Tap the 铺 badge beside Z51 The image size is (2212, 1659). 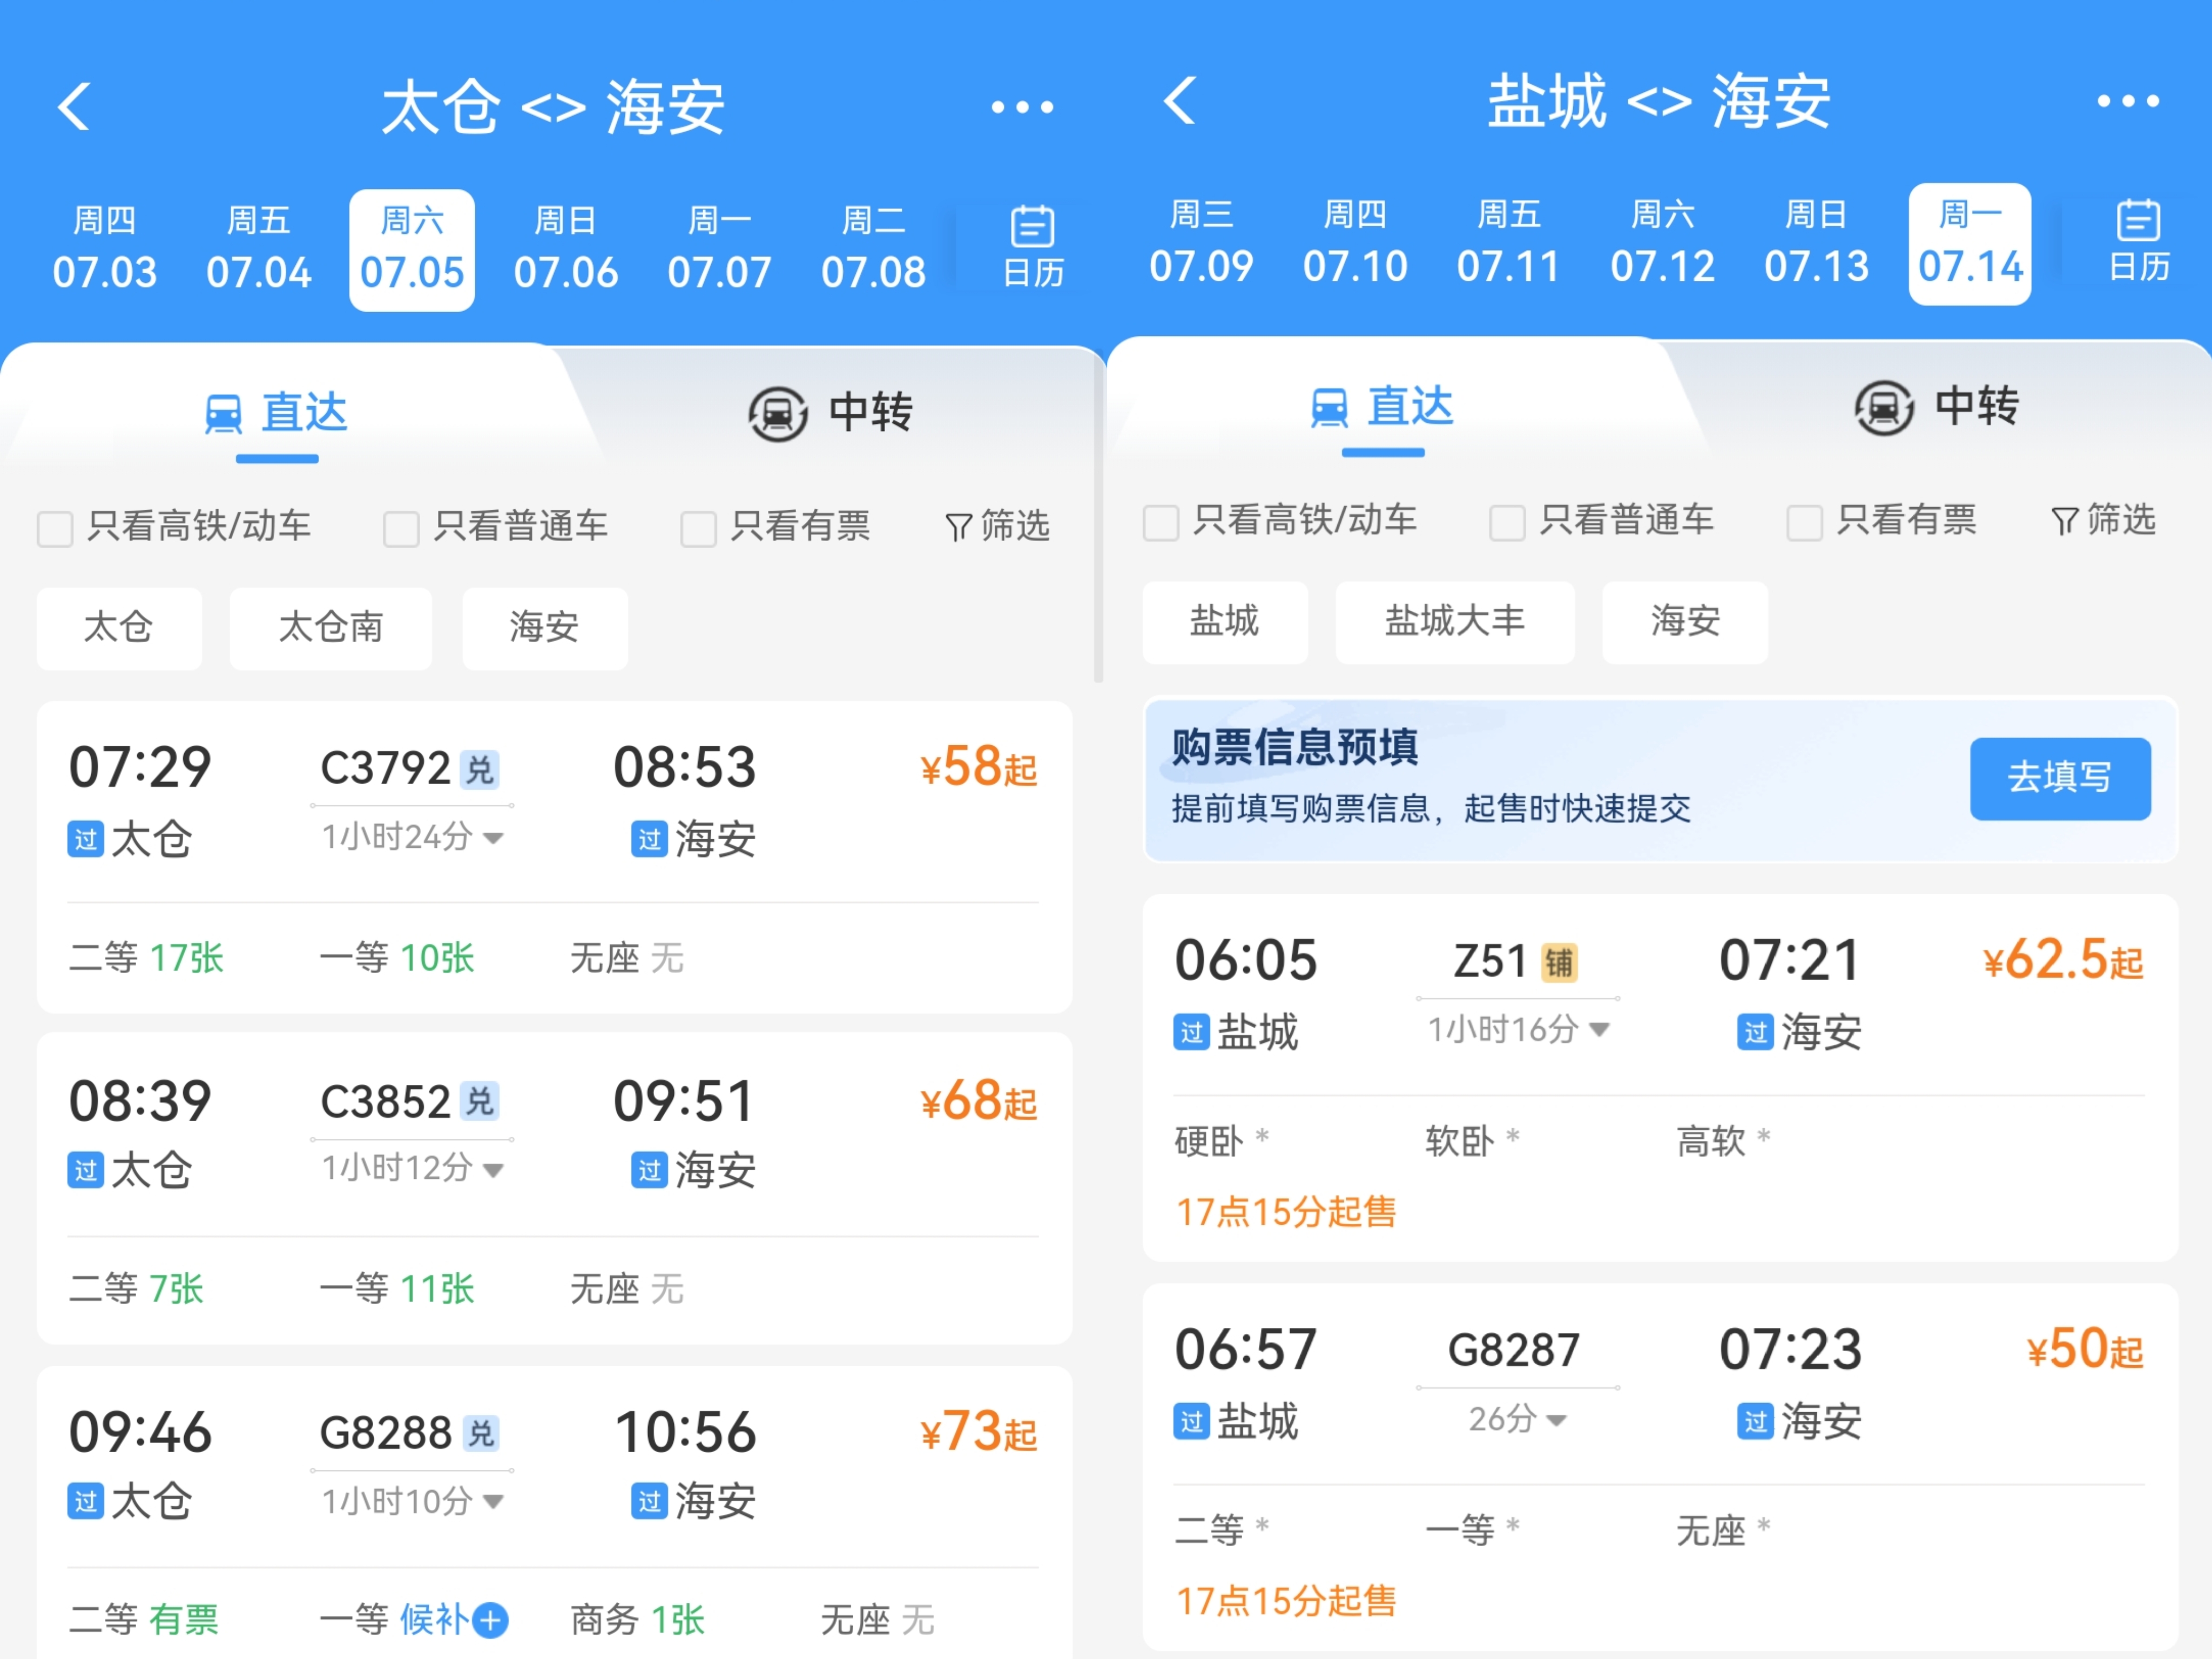tap(1558, 962)
